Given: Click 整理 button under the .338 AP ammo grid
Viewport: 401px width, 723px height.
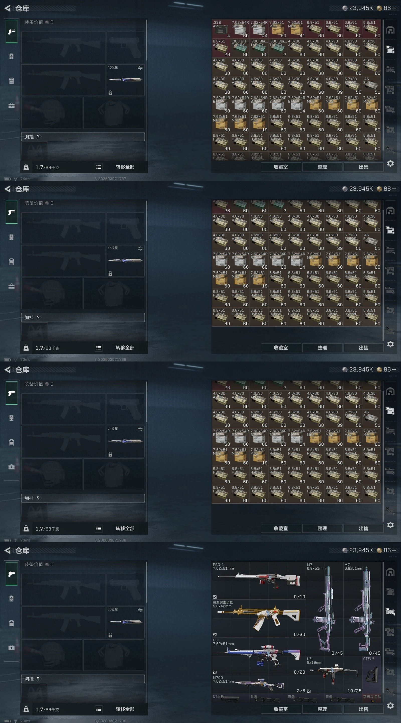Looking at the screenshot, I should (x=322, y=167).
